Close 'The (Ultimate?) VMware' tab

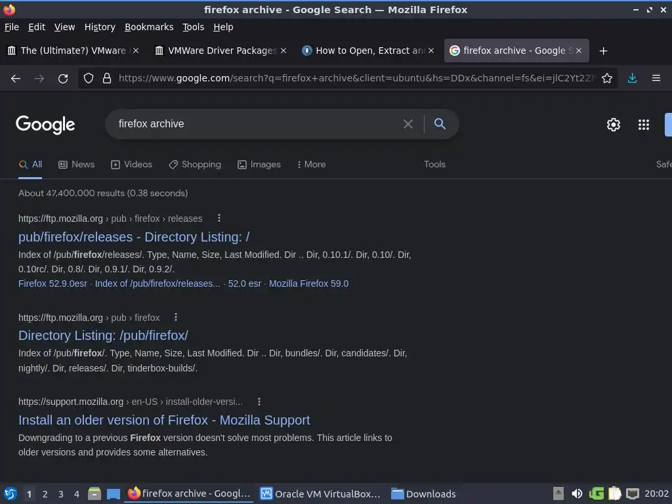pyautogui.click(x=136, y=51)
